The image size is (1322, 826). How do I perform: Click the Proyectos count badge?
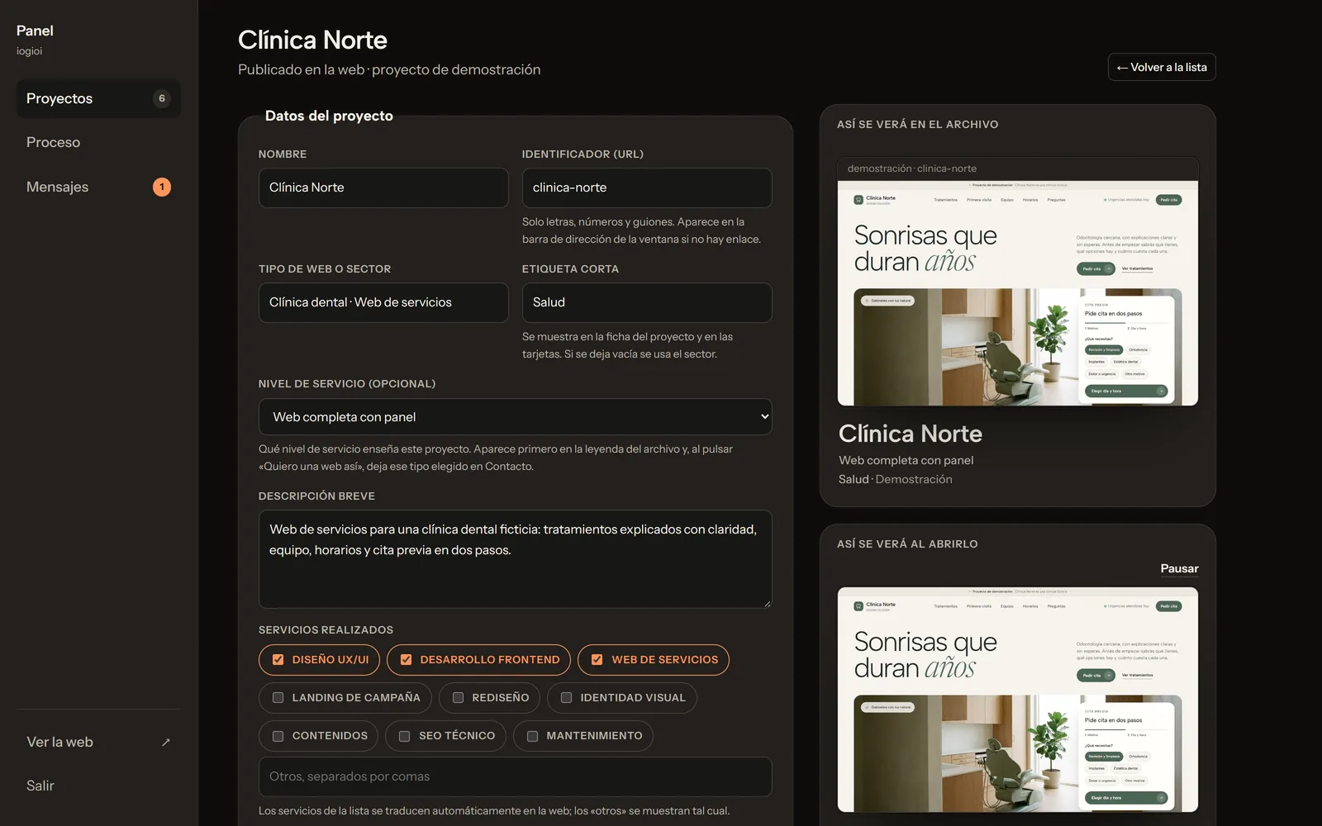tap(162, 98)
